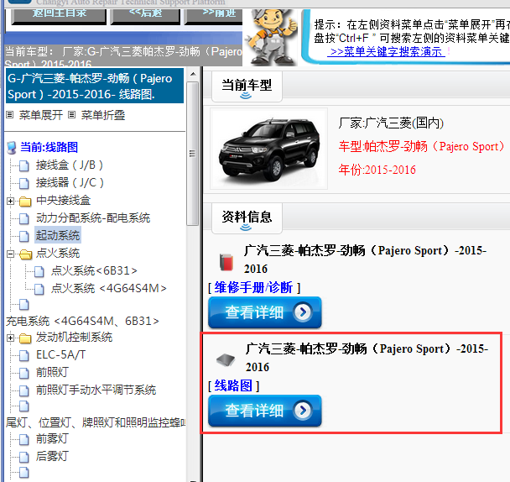
Task: Click page icon beside 点火系统 <4G64S4M>
Action: pos(39,289)
